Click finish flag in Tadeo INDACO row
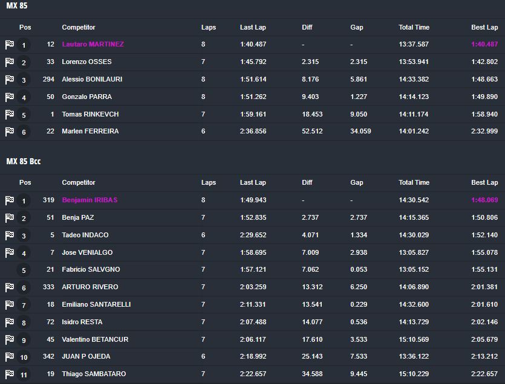This screenshot has height=384, width=505. tap(9, 235)
